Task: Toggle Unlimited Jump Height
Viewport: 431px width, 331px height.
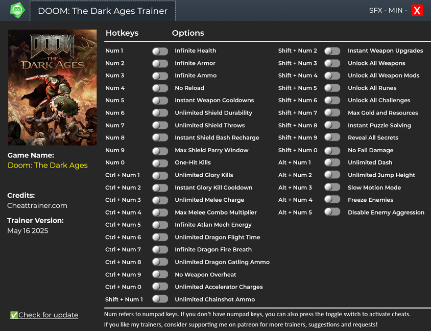Action: coord(332,175)
